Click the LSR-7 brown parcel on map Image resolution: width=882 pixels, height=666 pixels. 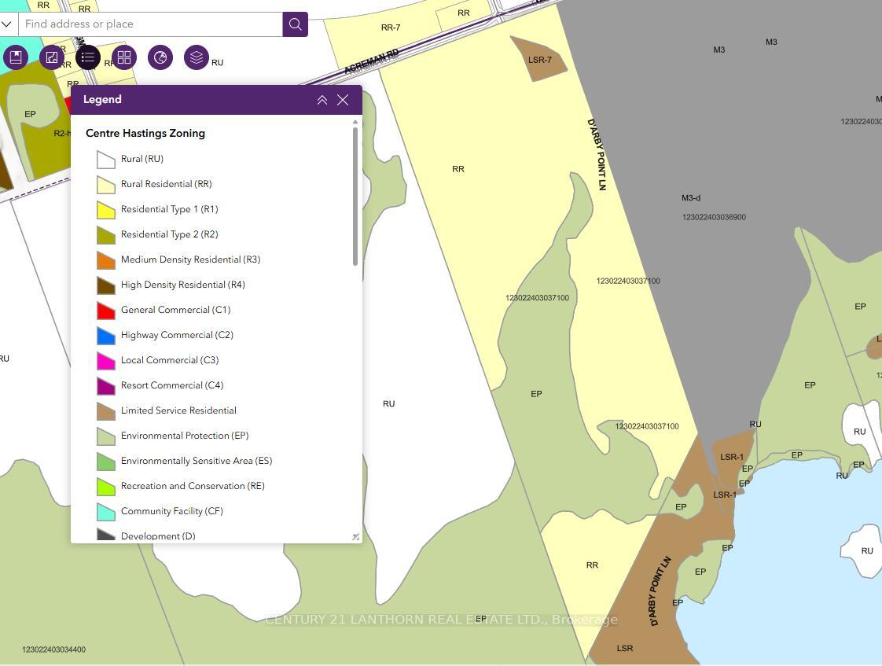(x=539, y=60)
